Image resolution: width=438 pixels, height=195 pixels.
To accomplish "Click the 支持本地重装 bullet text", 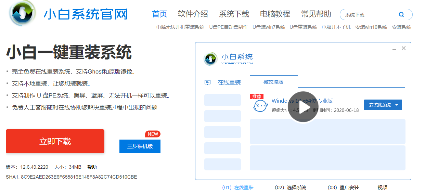I will click(x=51, y=83).
